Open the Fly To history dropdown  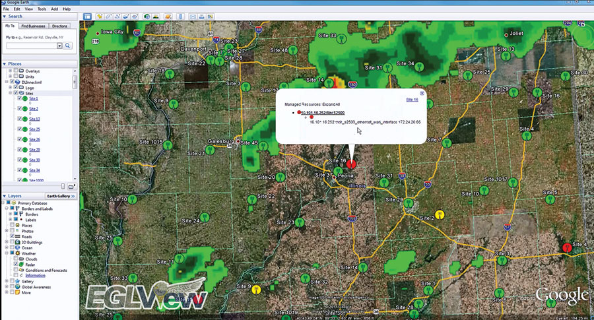pyautogui.click(x=60, y=46)
